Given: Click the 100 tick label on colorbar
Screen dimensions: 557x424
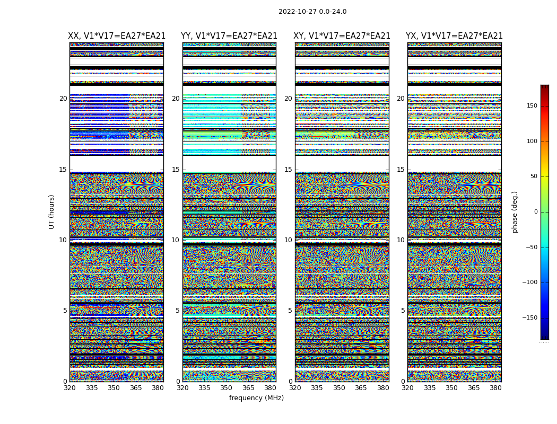Looking at the screenshot, I should [532, 141].
